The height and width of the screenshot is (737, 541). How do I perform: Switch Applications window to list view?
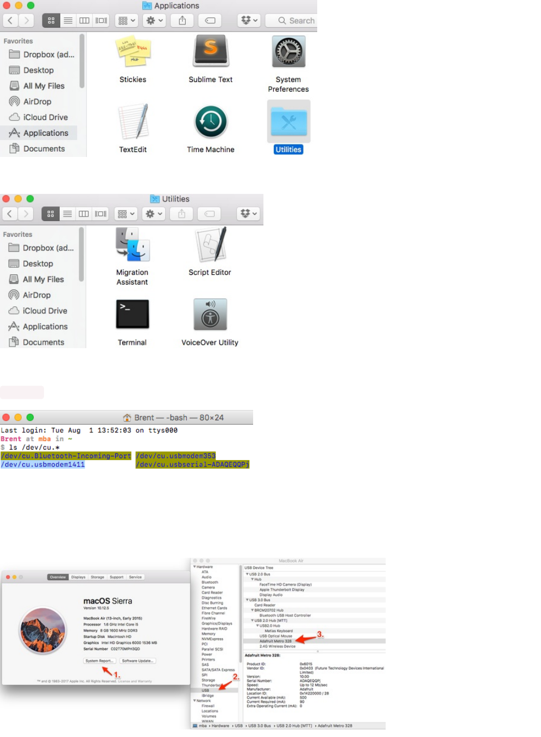tap(68, 21)
